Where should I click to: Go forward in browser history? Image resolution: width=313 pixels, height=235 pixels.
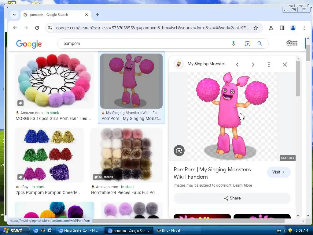tap(26, 28)
